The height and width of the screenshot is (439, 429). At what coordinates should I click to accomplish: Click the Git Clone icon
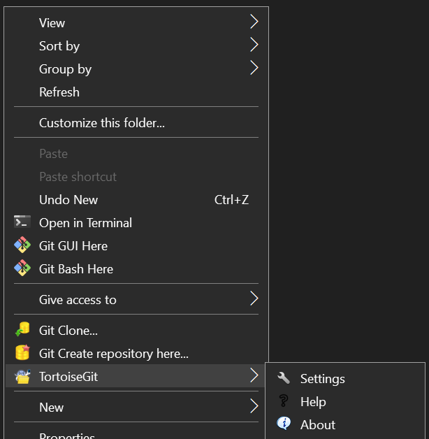22,330
